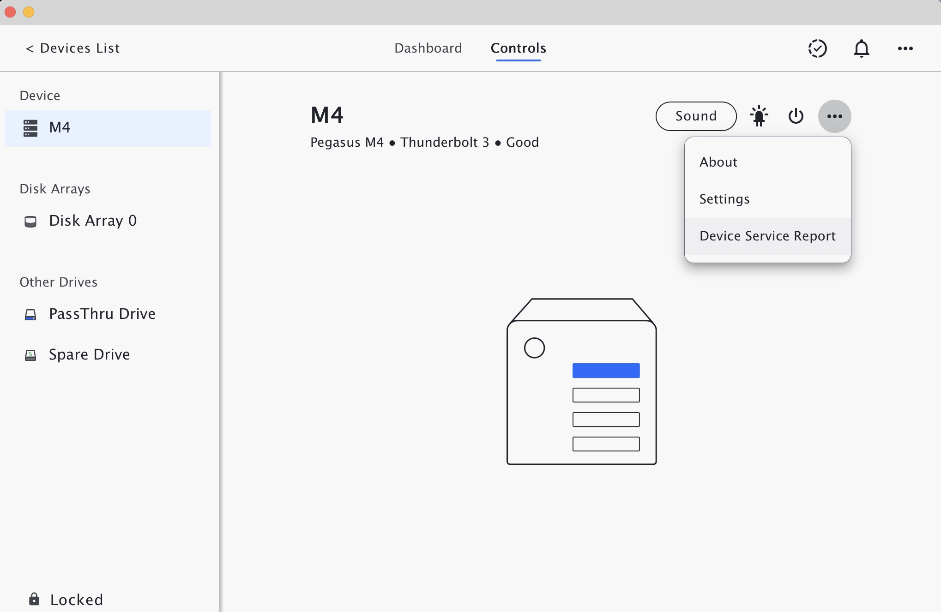941x612 pixels.
Task: Choose About from the dropdown menu
Action: [718, 162]
